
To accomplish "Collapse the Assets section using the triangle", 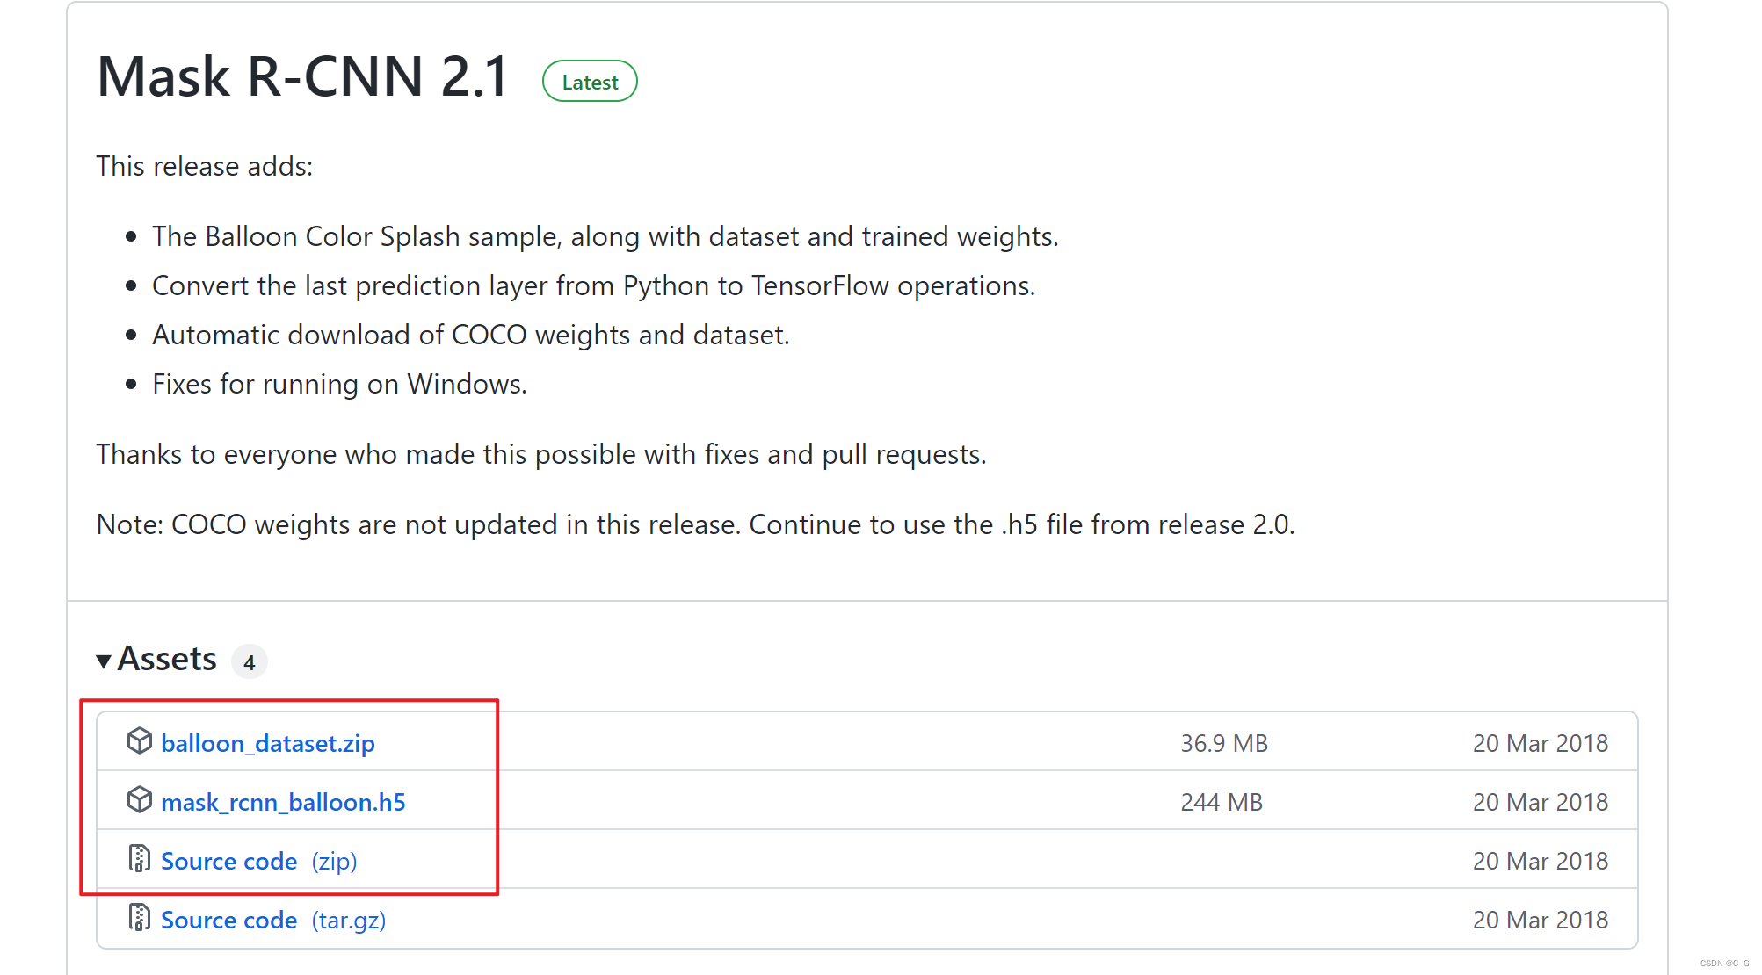I will pos(104,661).
